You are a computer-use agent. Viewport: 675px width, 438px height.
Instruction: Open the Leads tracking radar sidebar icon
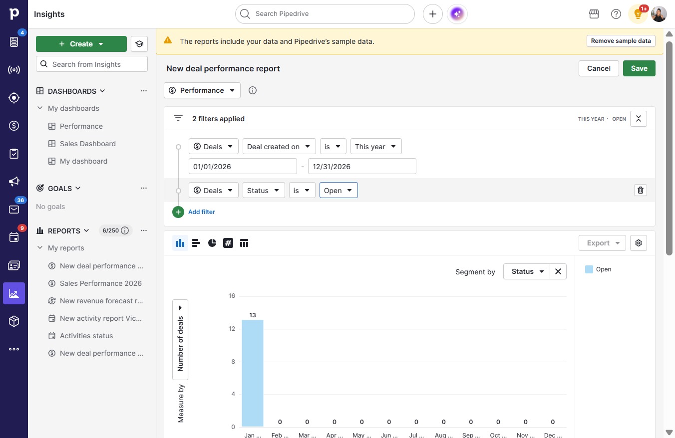click(14, 70)
